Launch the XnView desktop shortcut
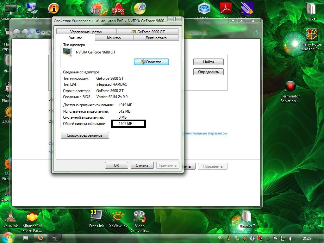Screen dimensions: 324x243 (118, 216)
